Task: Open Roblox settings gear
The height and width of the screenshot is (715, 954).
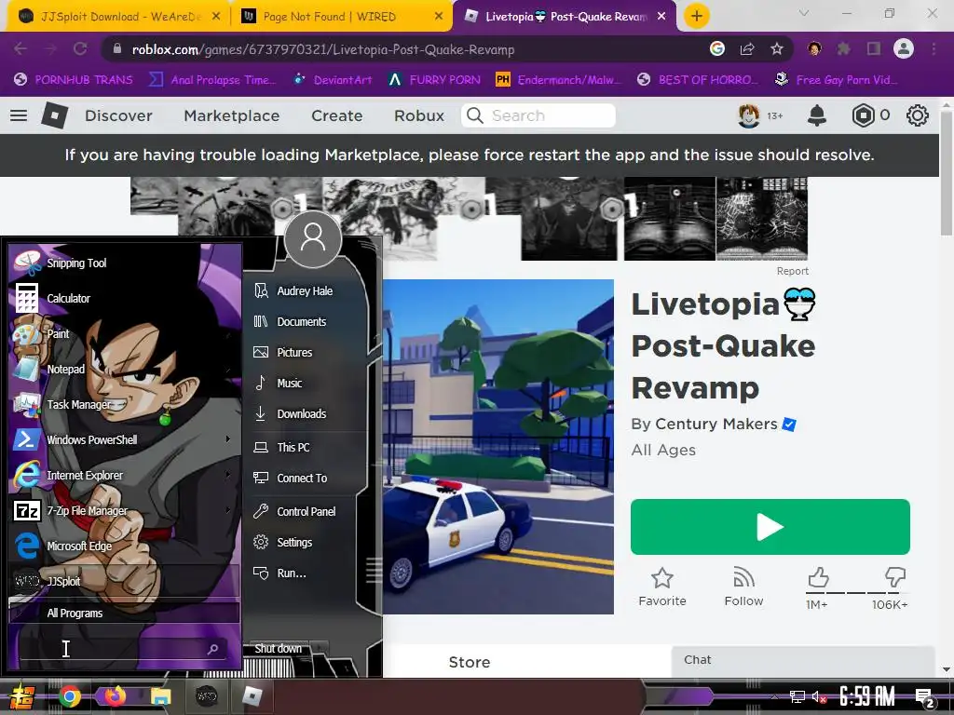Action: pyautogui.click(x=918, y=115)
